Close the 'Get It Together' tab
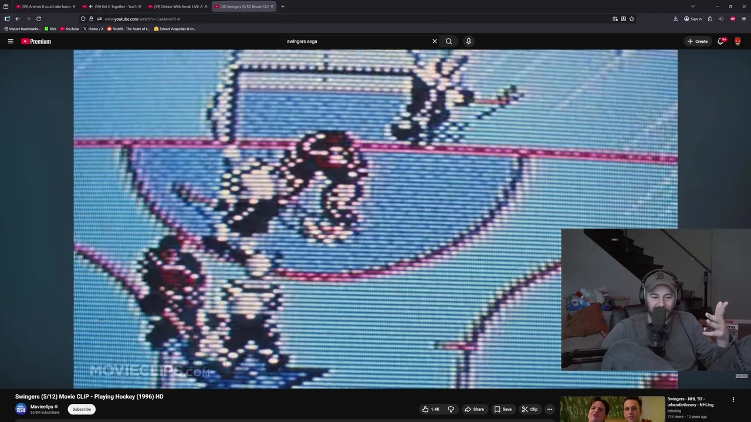This screenshot has height=422, width=751. (x=140, y=6)
